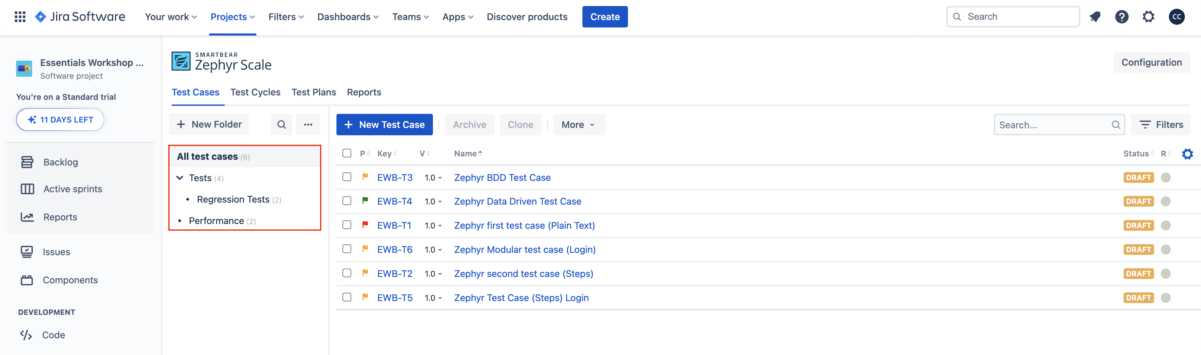Click the status circle for EWB-T5
Viewport: 1201px width, 355px height.
pyautogui.click(x=1165, y=298)
